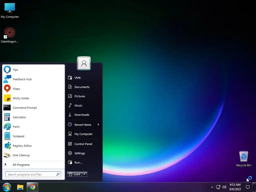
Task: Open Control Panel from the start menu
Action: [83, 144]
